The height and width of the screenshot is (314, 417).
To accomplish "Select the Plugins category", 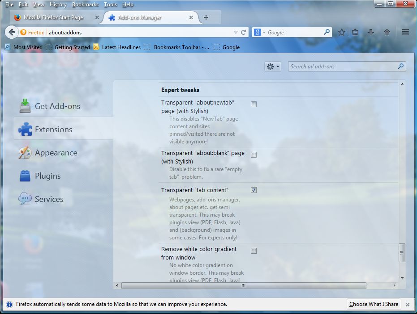I will pyautogui.click(x=63, y=176).
